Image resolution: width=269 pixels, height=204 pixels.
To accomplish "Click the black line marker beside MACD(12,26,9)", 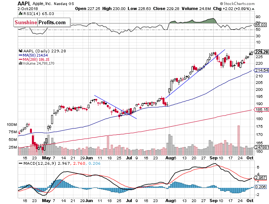I will [x=21, y=164].
